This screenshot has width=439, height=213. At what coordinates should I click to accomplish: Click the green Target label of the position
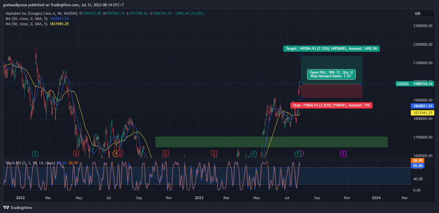click(331, 49)
